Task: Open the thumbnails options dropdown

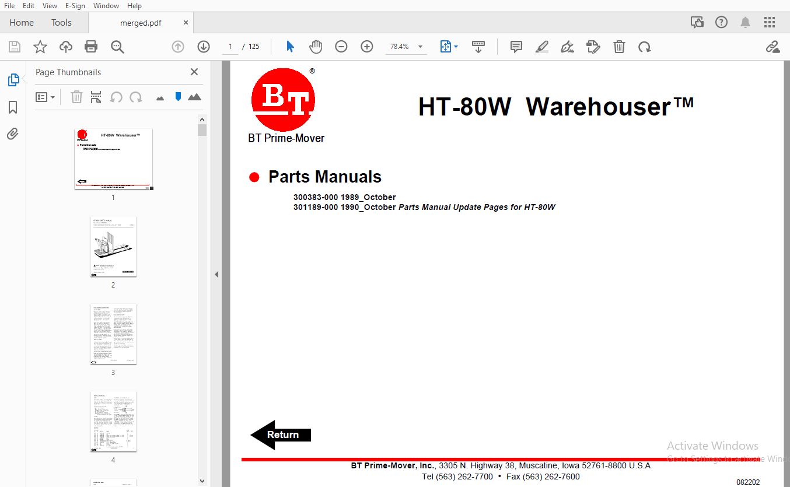Action: (x=45, y=97)
